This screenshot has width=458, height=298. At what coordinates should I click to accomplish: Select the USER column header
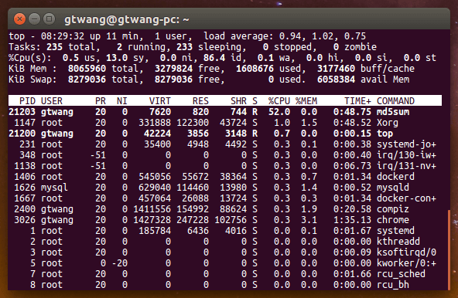tap(52, 101)
